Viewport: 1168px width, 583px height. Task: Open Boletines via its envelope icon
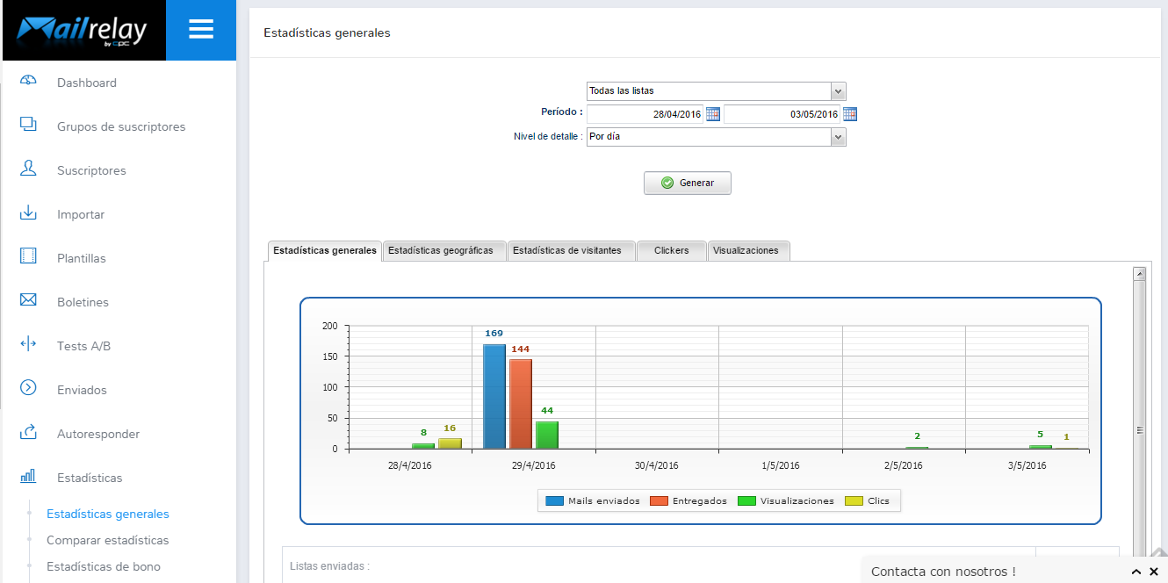coord(29,301)
